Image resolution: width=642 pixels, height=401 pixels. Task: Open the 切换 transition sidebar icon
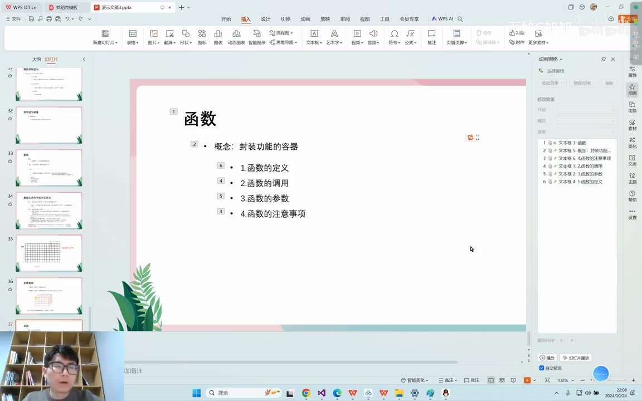[632, 107]
